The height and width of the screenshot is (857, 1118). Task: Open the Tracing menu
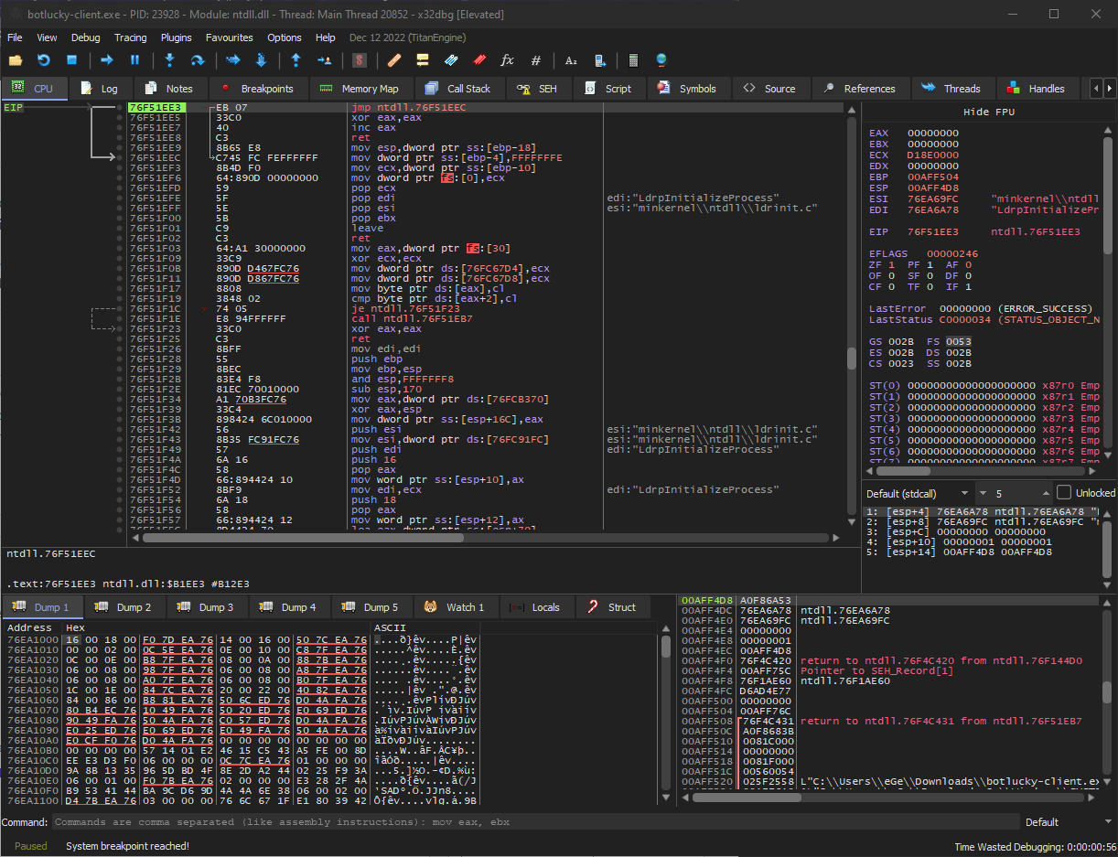(130, 37)
